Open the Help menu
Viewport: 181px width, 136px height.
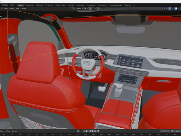tap(12, 5)
